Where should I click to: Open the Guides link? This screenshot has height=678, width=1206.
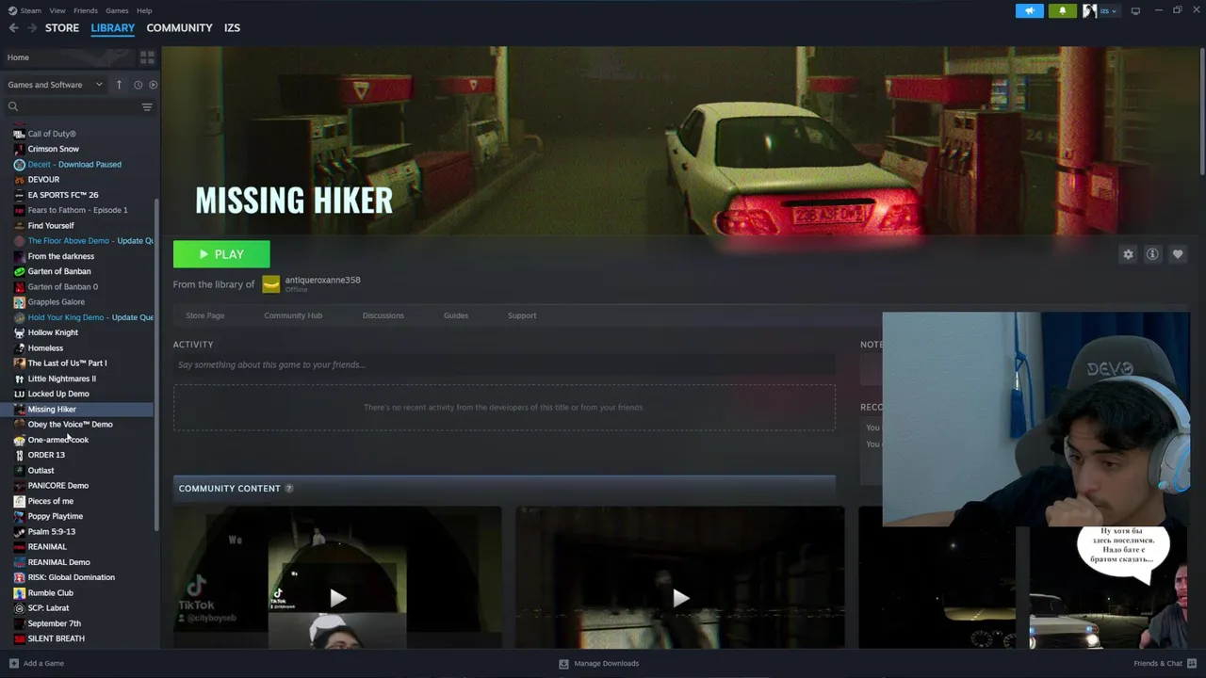456,315
